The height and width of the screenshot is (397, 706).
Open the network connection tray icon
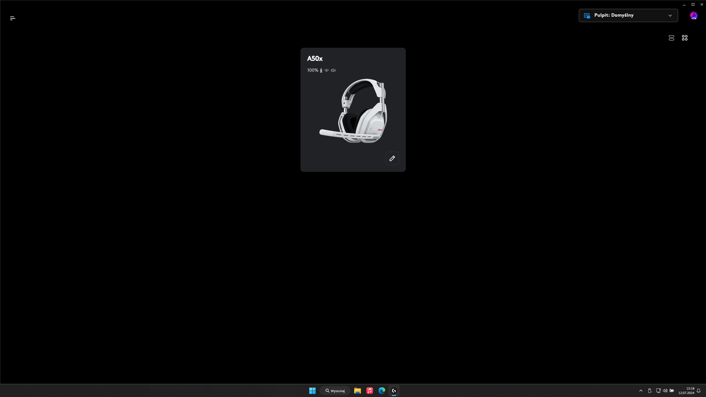point(658,391)
